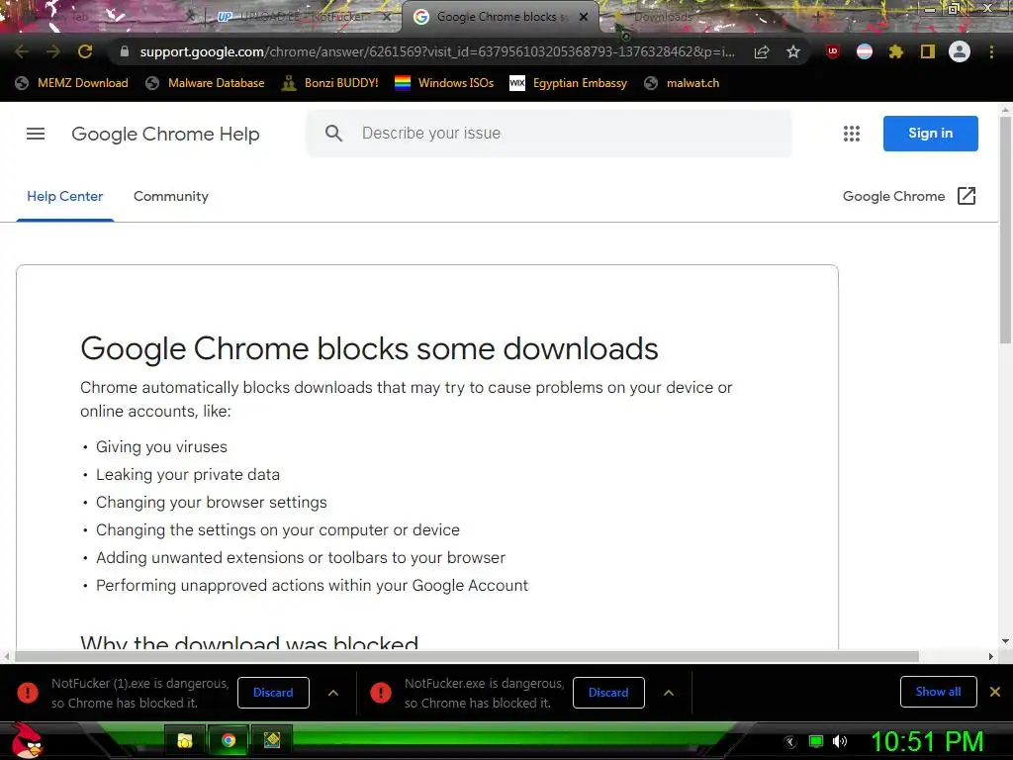1013x760 pixels.
Task: Open the Extensions puzzle piece menu
Action: click(896, 51)
